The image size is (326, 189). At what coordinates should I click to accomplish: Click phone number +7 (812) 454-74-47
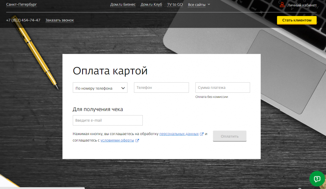[x=23, y=20]
